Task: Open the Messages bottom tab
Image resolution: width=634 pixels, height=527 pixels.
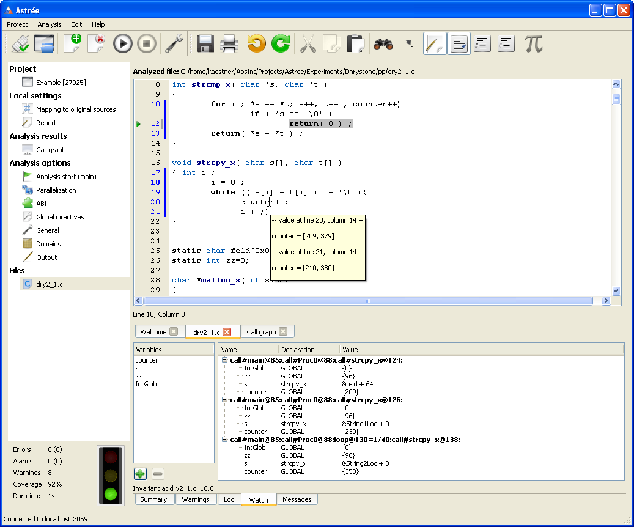Action: click(x=297, y=499)
